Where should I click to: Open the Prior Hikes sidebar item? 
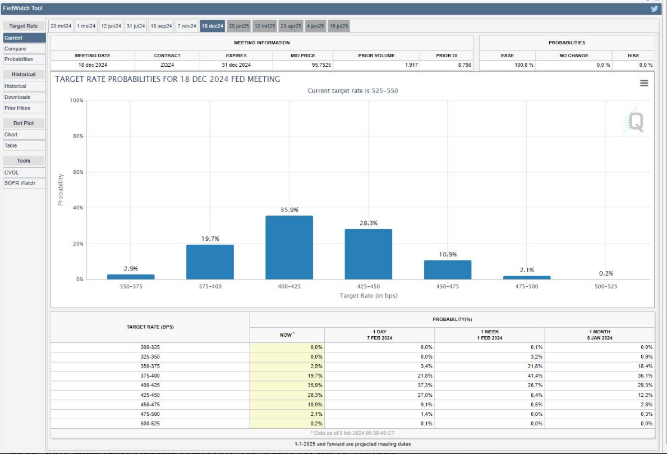pyautogui.click(x=24, y=108)
